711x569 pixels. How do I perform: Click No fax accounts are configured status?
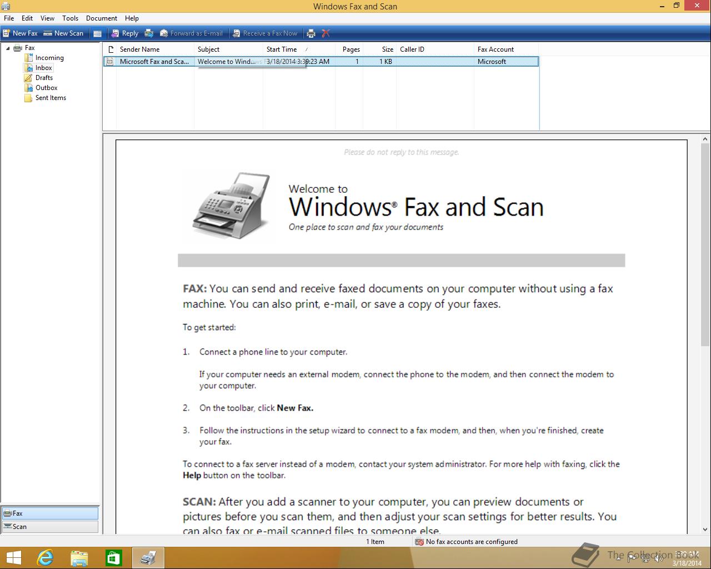(472, 542)
